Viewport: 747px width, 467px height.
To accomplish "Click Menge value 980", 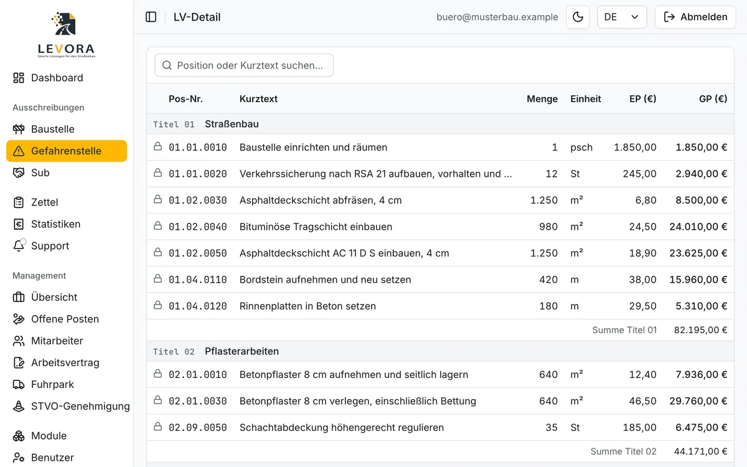I will [x=548, y=227].
